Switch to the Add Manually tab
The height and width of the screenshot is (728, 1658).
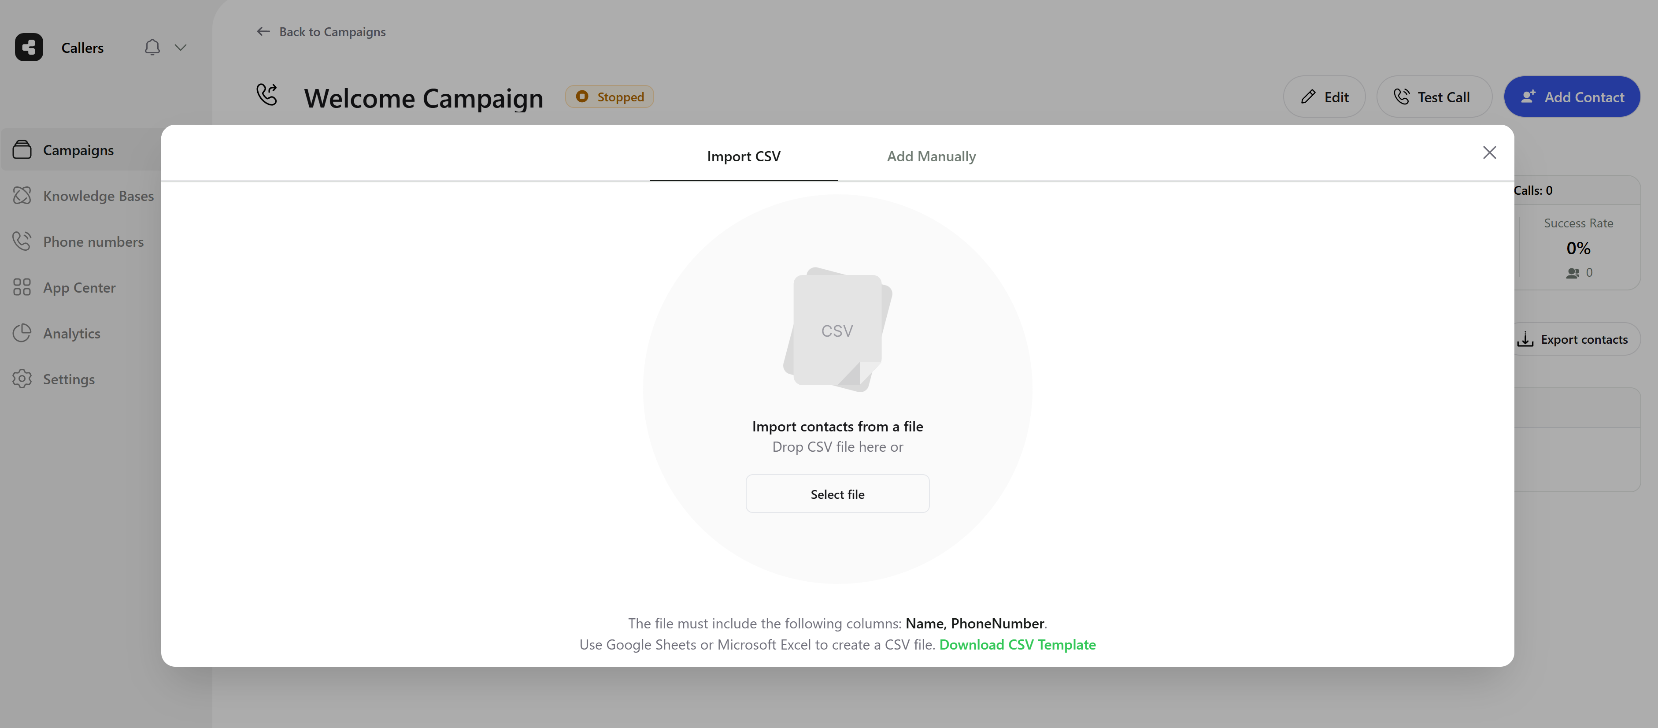(931, 156)
